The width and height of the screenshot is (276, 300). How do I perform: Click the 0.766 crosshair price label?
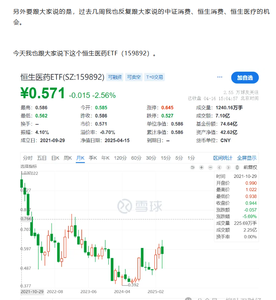click(26, 219)
